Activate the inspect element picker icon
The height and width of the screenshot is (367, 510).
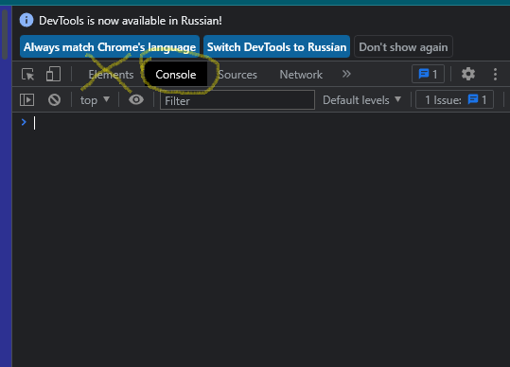point(28,74)
